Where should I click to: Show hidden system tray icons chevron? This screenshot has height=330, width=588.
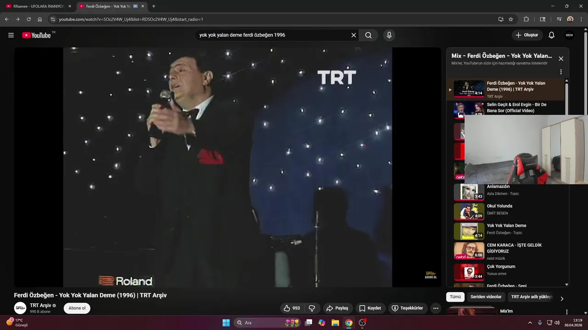coord(530,323)
